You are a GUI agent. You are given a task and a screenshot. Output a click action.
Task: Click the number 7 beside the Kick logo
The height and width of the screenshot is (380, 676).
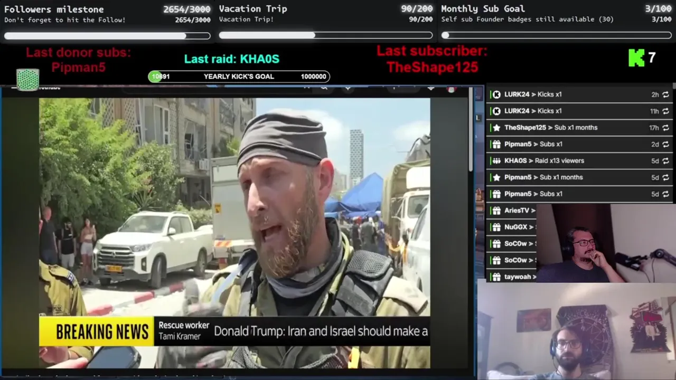[652, 58]
